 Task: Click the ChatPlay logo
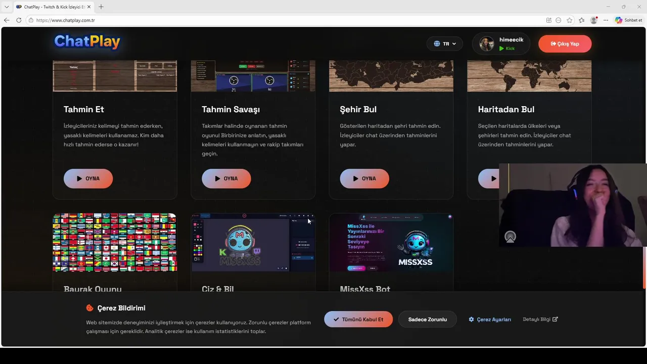coord(87,41)
